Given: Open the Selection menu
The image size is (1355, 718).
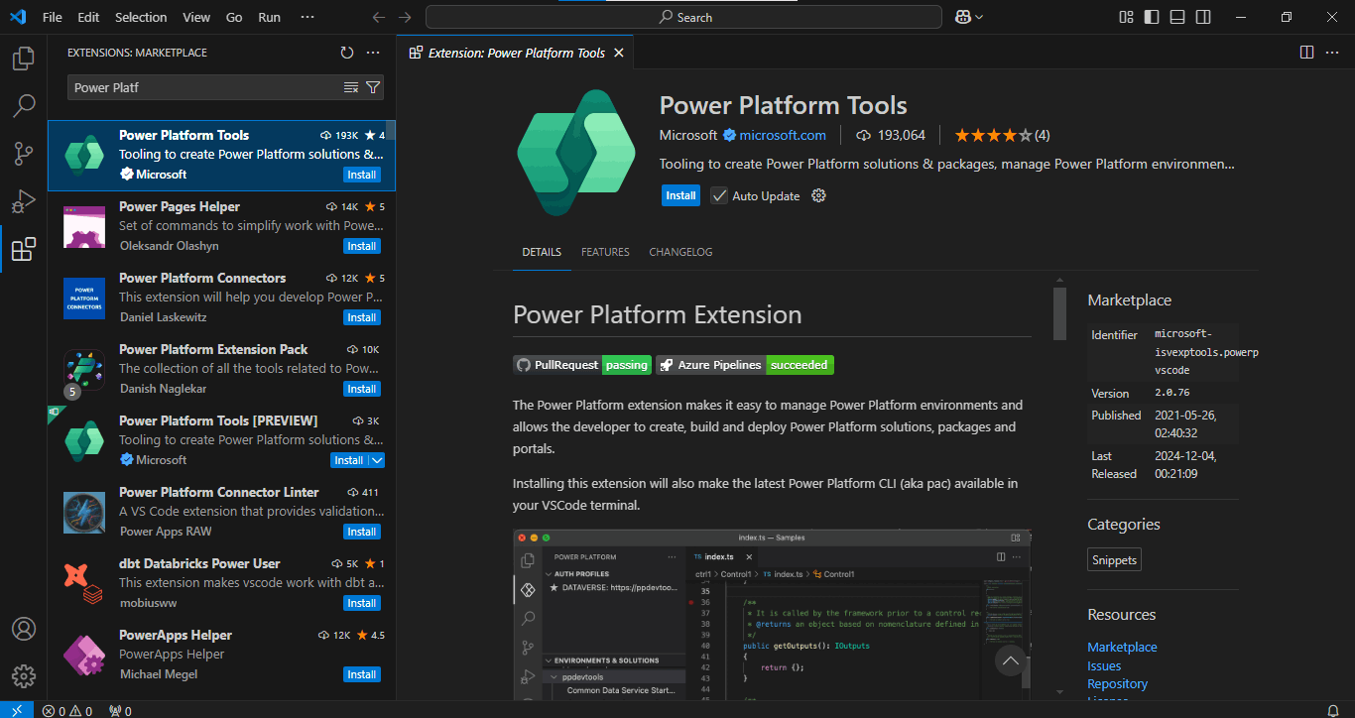Looking at the screenshot, I should 141,17.
